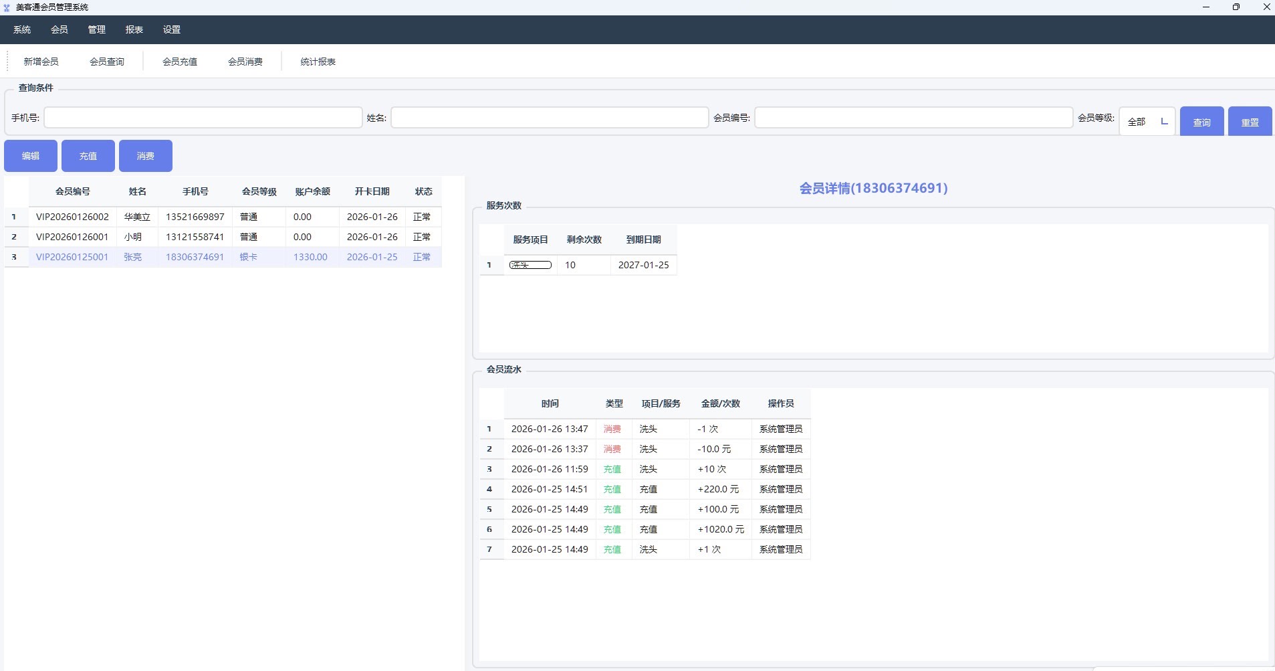Expand the 会员等级 dropdown
Screen dimensions: 1275x671
click(x=1147, y=122)
